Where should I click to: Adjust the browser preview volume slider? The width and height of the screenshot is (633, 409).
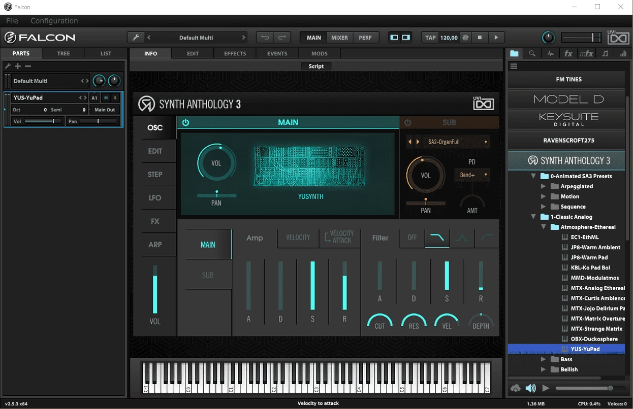point(590,388)
